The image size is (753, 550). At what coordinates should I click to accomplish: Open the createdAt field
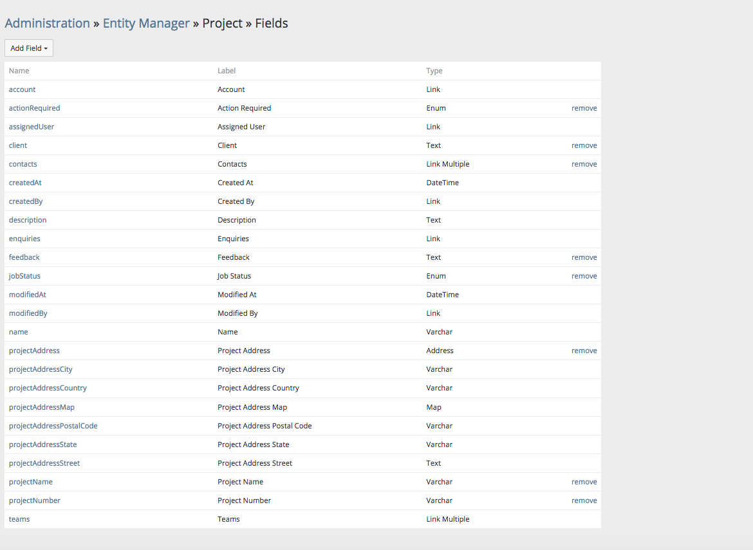[25, 183]
